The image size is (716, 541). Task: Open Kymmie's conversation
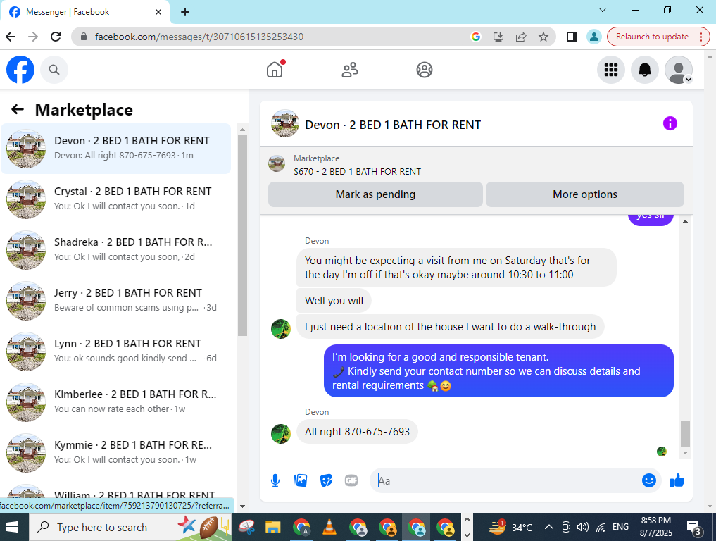116,453
